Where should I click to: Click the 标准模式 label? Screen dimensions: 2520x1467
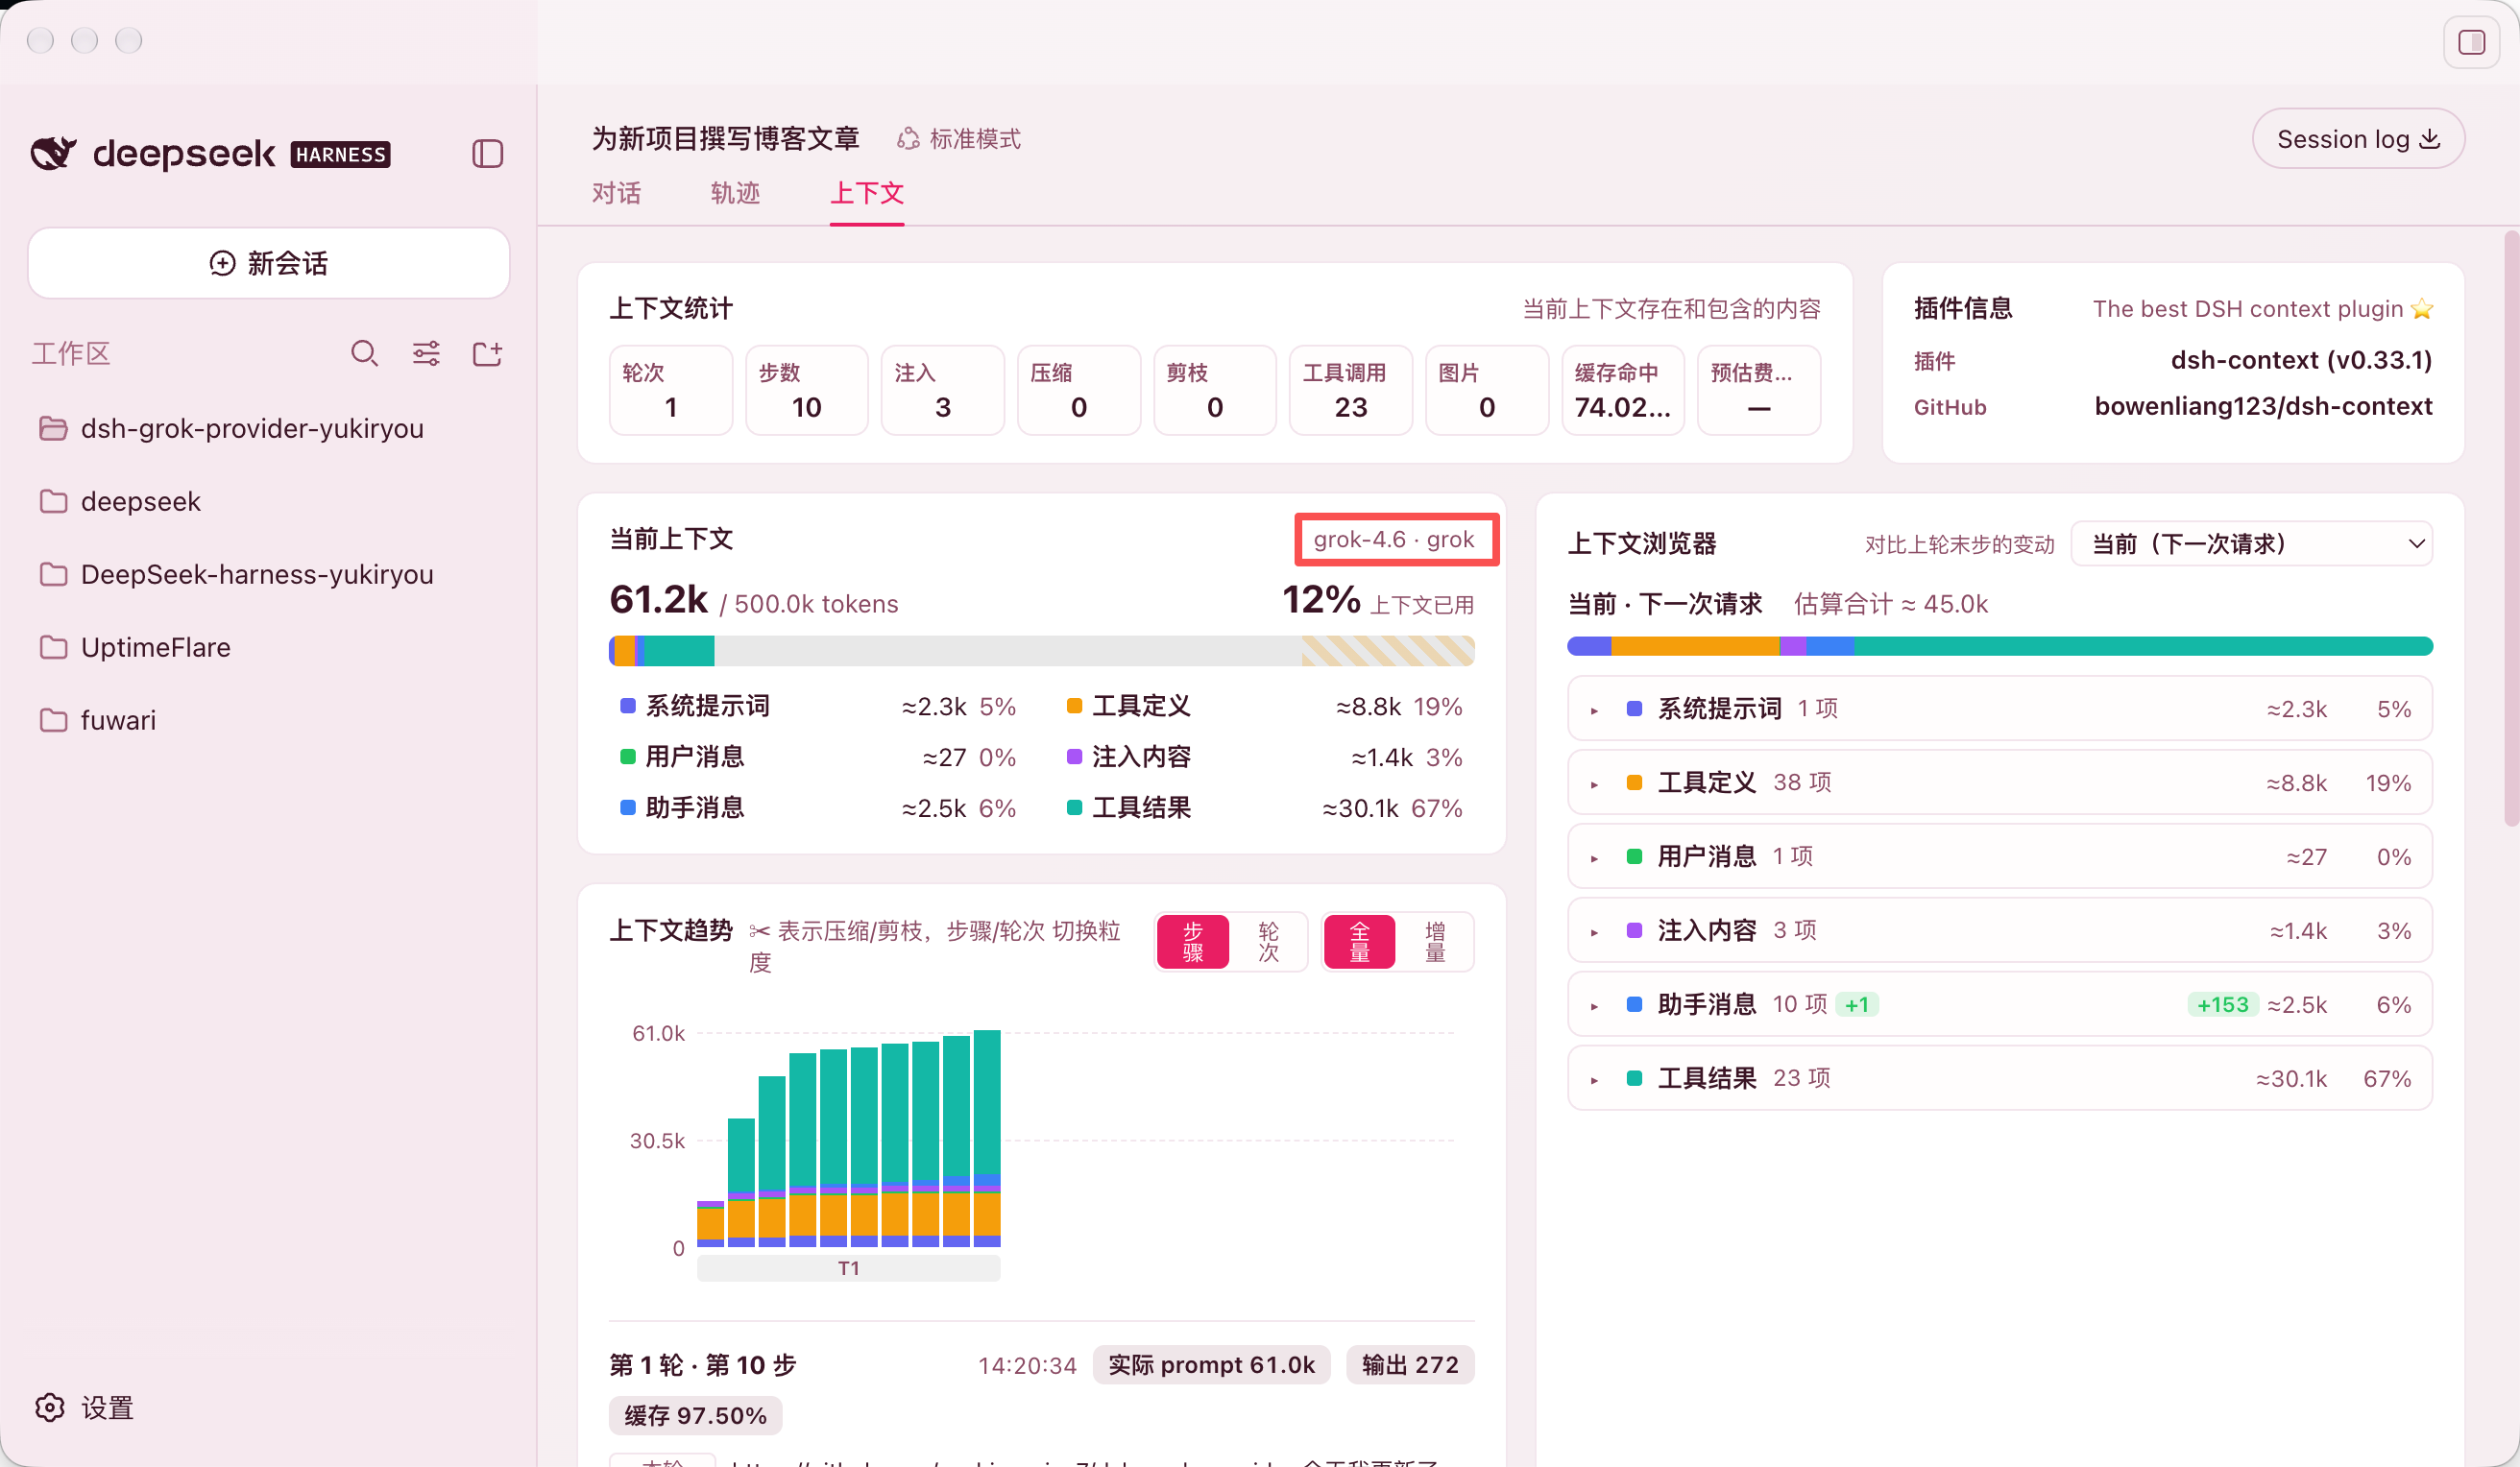pyautogui.click(x=975, y=139)
